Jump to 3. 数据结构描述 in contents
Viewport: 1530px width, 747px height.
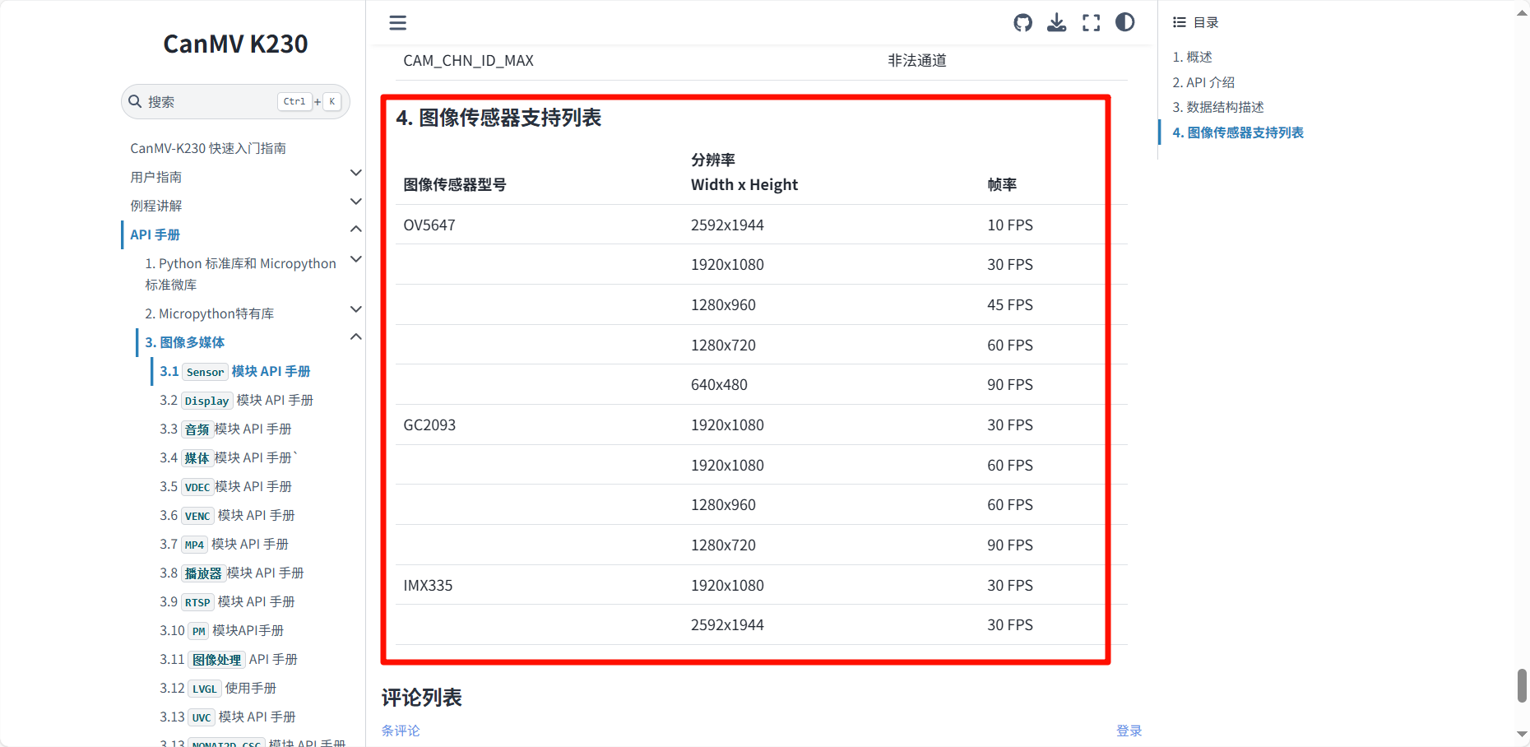(1217, 108)
